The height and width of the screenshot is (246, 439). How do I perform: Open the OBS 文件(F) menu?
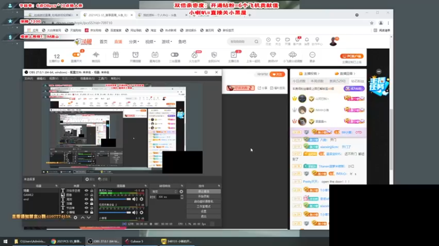pos(29,79)
